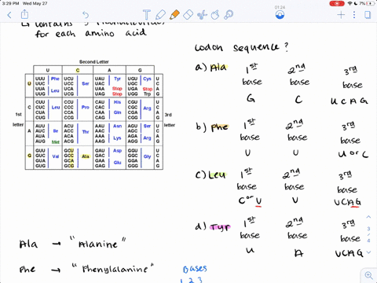Select the orange Highlighter tool
Viewport: 377px width, 283px height.
[174, 15]
